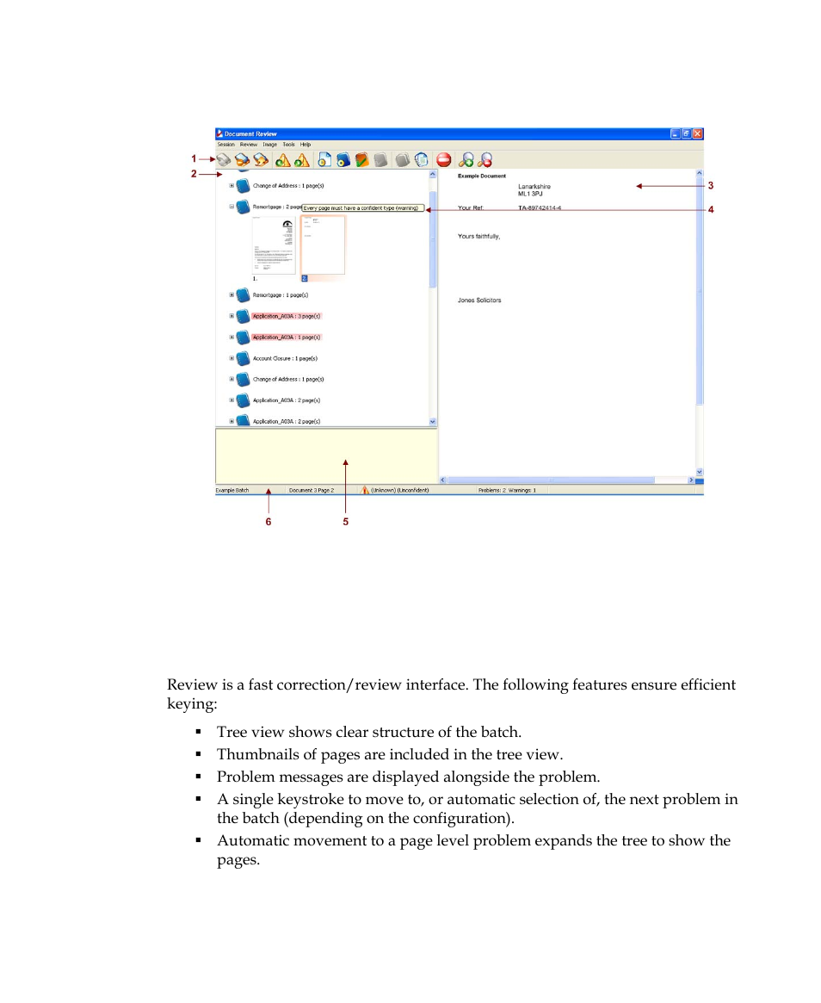Open the Review menu

coord(249,145)
